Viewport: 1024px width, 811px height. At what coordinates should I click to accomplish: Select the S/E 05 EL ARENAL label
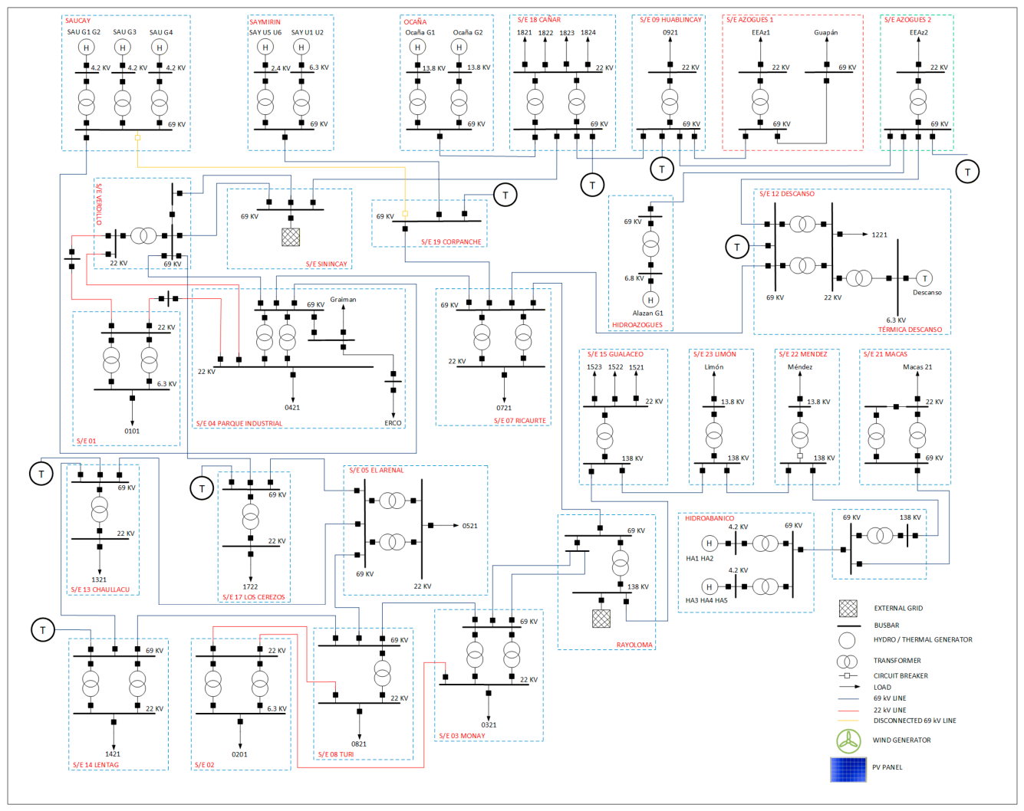coord(376,470)
